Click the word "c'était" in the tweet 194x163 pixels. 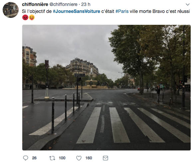coord(107,11)
